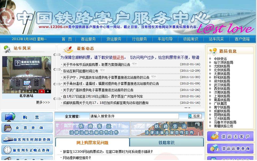257x161 pixels.
Task: Open 成都铁路局 加开动车组 notice
Action: pyautogui.click(x=106, y=103)
